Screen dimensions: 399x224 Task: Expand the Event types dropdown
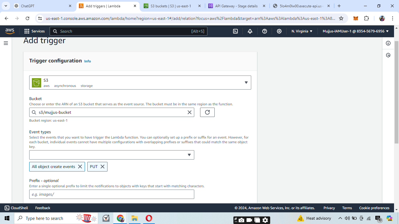pyautogui.click(x=112, y=155)
